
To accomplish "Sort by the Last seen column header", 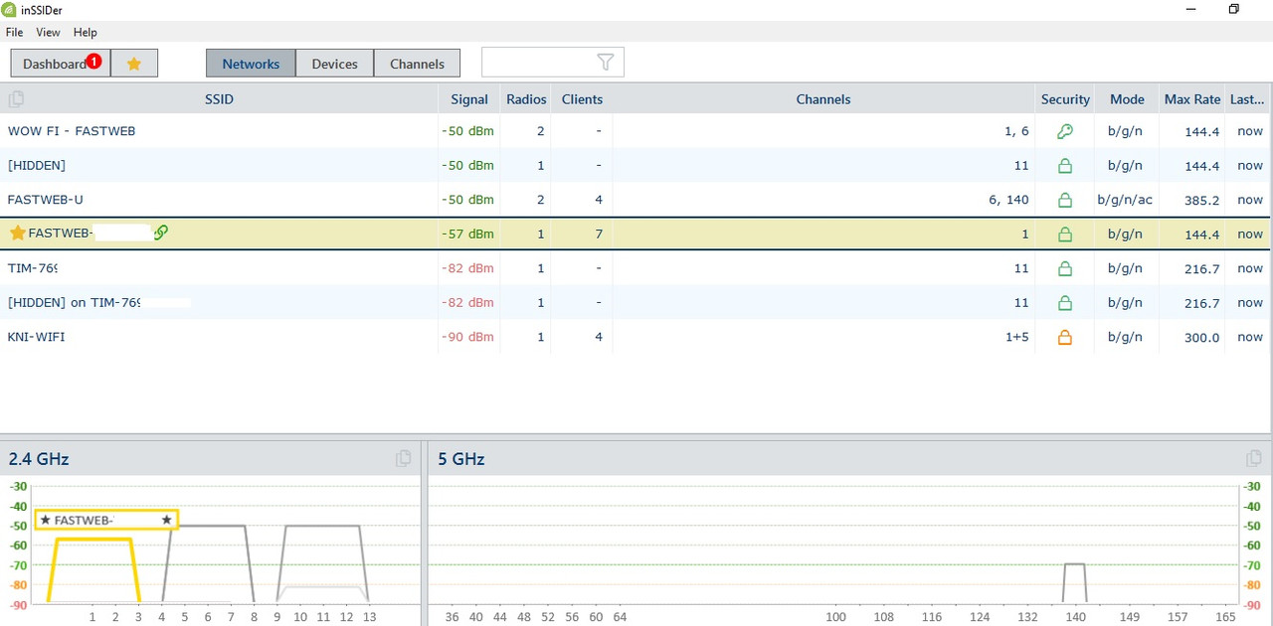I will 1247,99.
